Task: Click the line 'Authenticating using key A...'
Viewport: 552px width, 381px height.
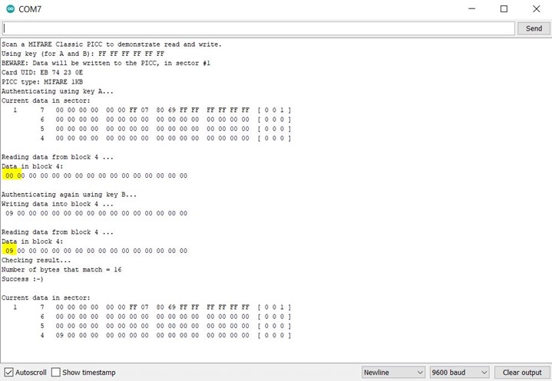Action: (x=58, y=91)
